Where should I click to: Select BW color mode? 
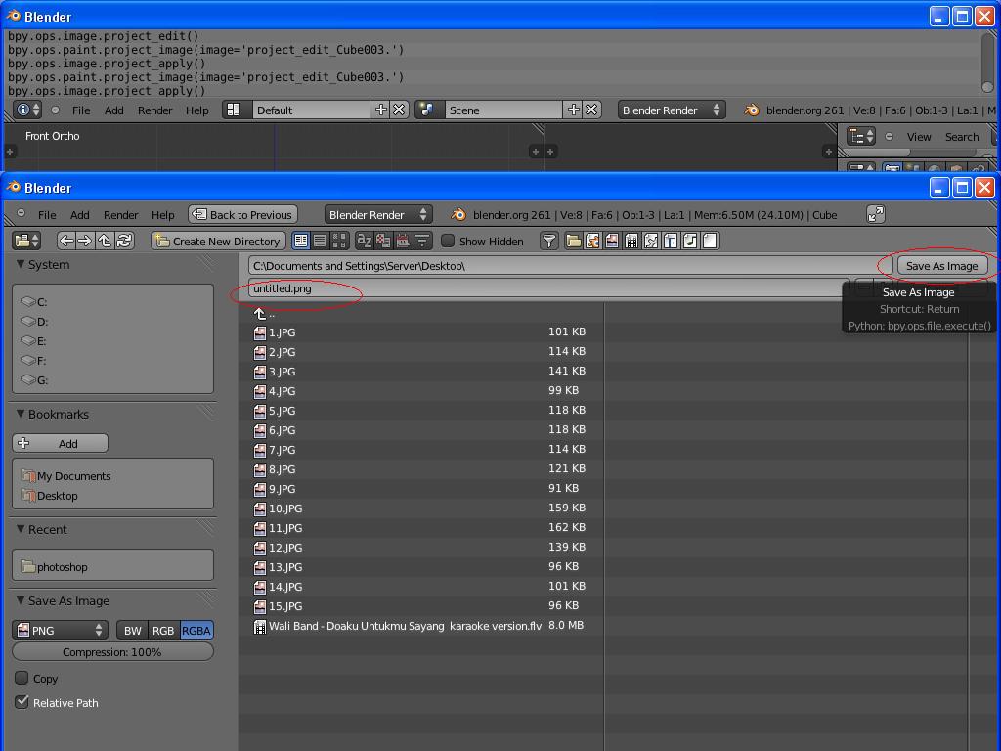click(133, 631)
